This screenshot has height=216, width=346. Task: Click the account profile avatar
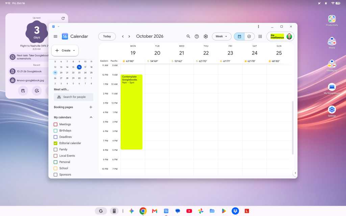289,36
